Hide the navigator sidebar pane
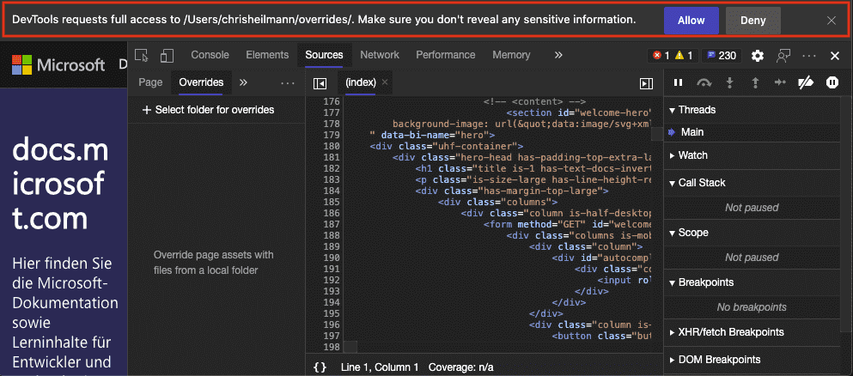 point(320,83)
